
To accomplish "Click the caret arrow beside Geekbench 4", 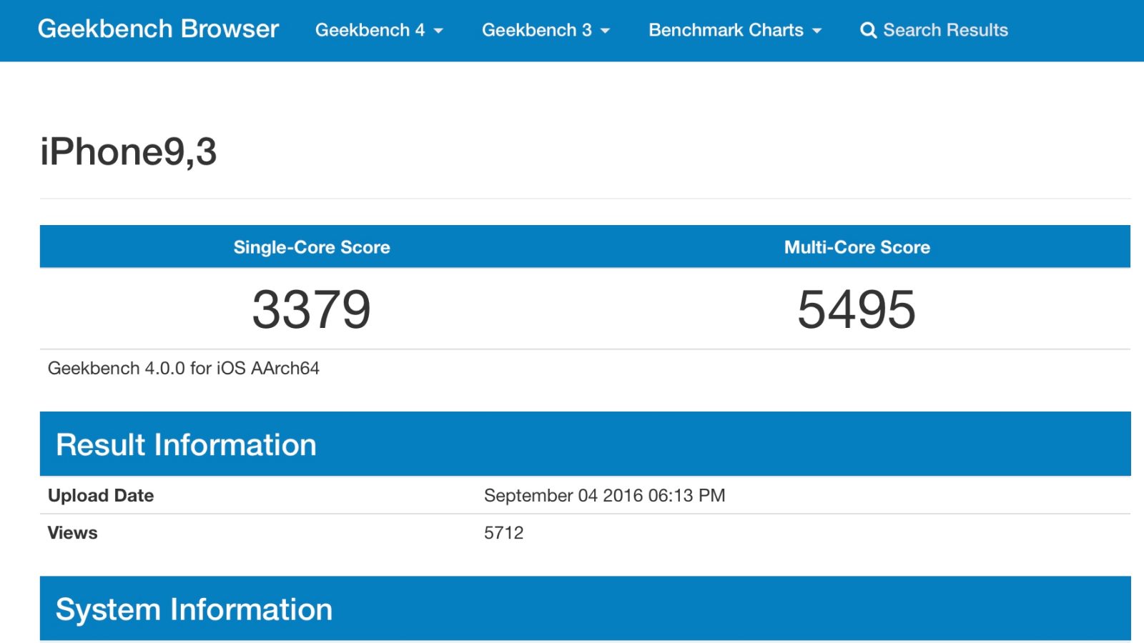I will pos(438,31).
